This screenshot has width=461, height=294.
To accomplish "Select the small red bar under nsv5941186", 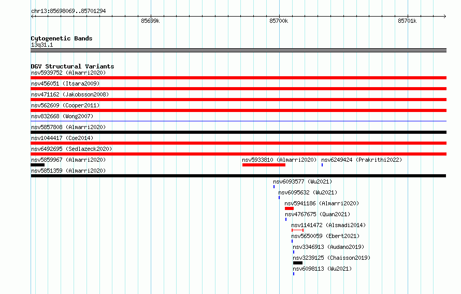I will pos(290,208).
